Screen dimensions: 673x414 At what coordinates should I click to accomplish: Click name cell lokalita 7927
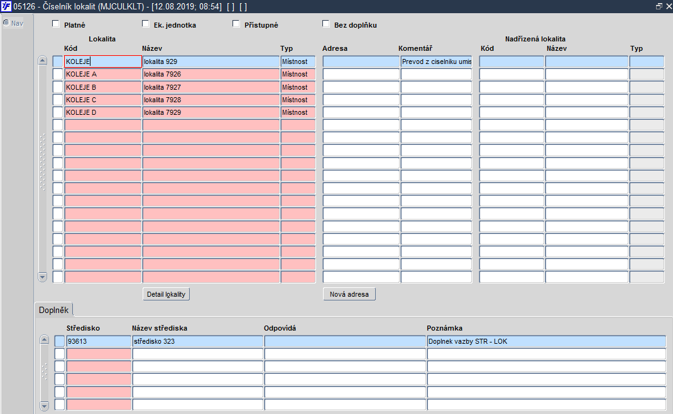coord(211,87)
